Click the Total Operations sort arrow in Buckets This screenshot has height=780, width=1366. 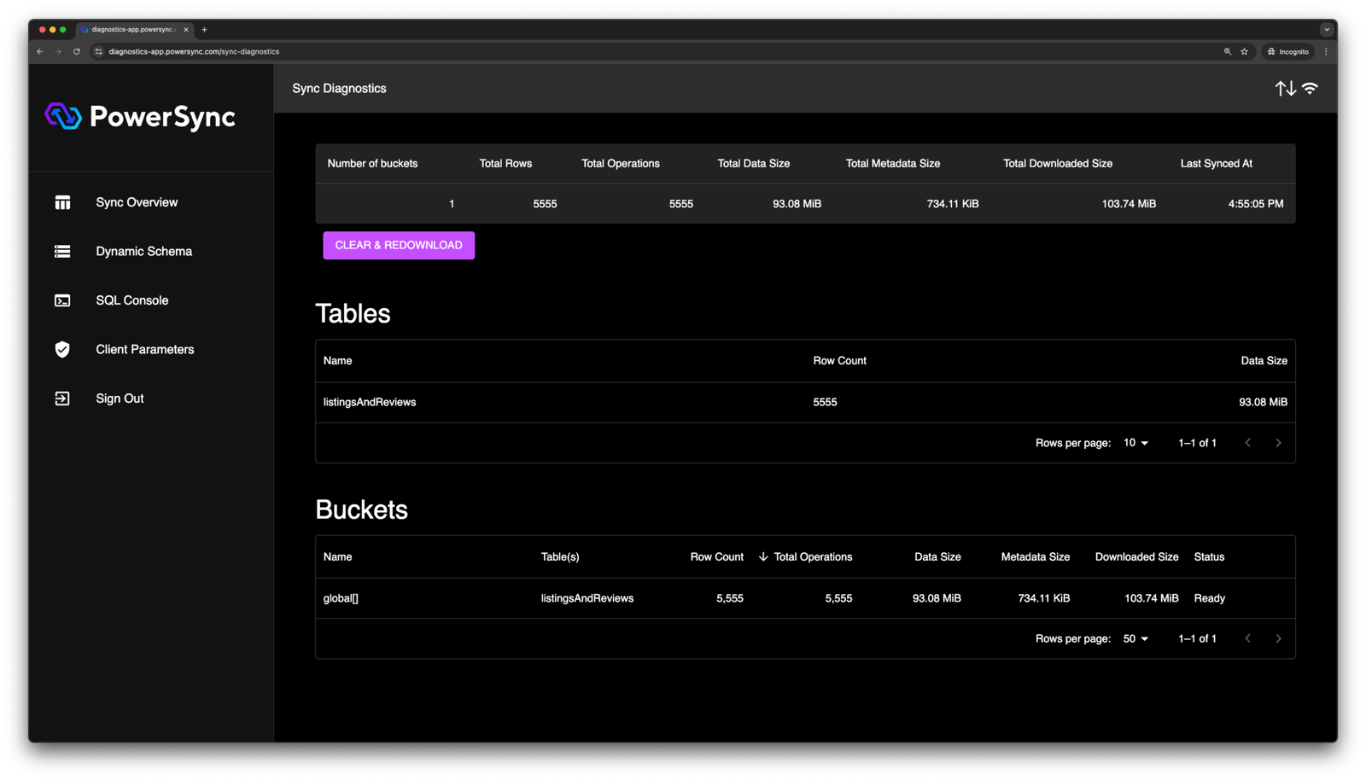(763, 556)
